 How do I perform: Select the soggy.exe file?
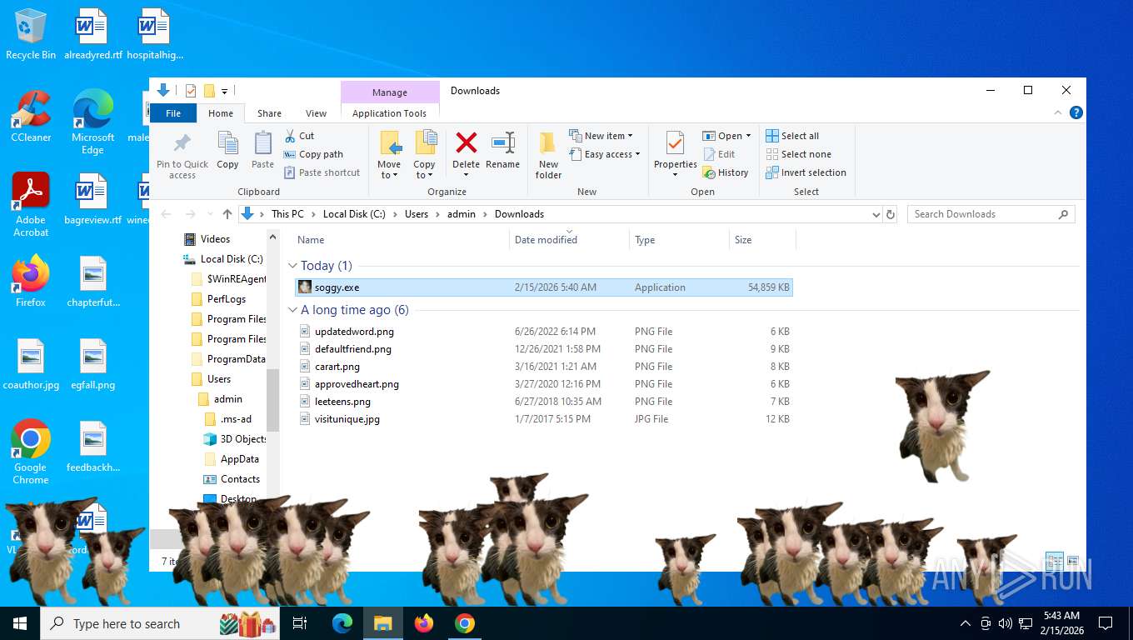click(x=544, y=287)
